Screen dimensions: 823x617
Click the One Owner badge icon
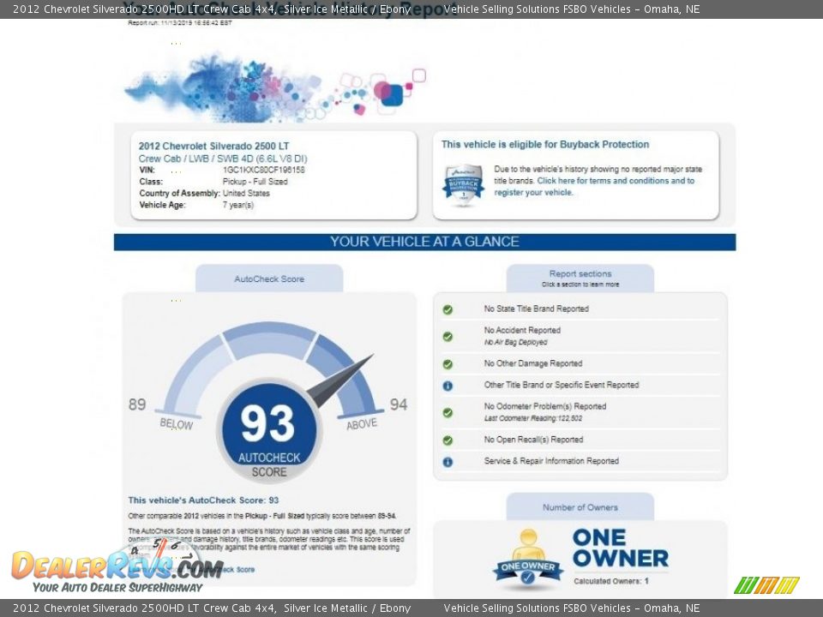point(527,559)
